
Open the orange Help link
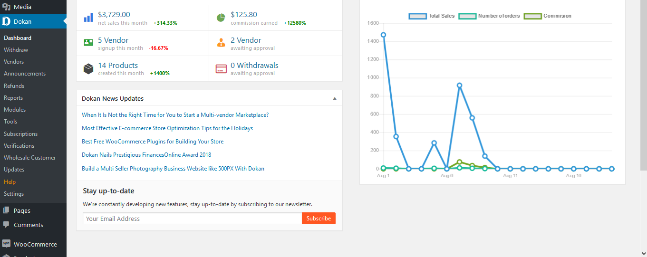coord(10,182)
